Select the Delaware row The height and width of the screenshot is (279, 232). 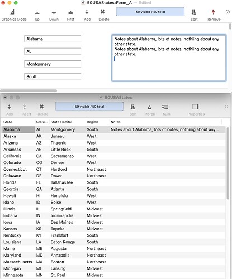pos(113,176)
